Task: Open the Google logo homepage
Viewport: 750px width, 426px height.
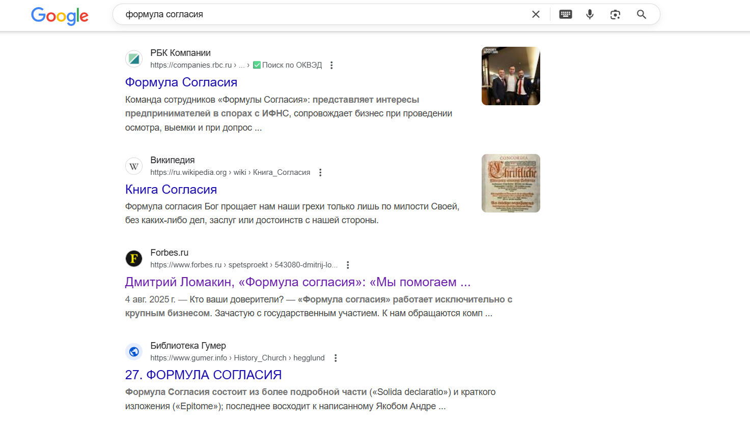Action: [x=60, y=16]
